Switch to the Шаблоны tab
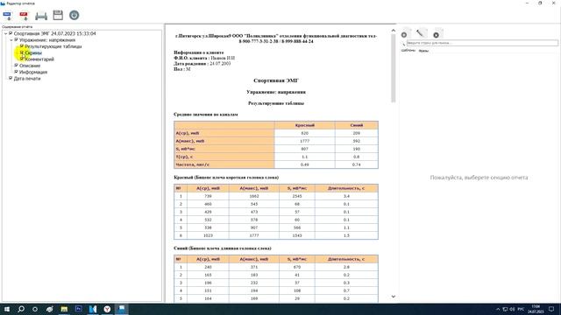Viewport: 561px width, 315px height. click(408, 51)
